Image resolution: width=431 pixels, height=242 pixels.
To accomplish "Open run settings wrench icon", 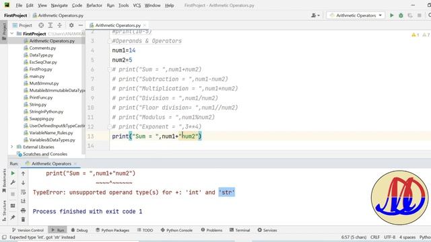I will (x=13, y=182).
